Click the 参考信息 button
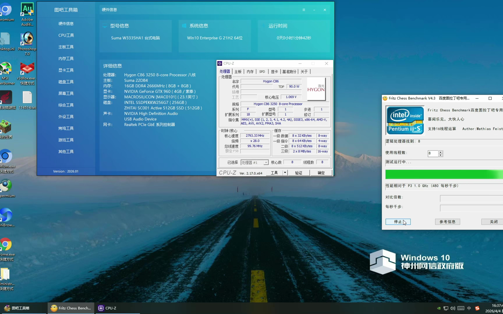Viewport: 503px width, 314px height. point(447,222)
